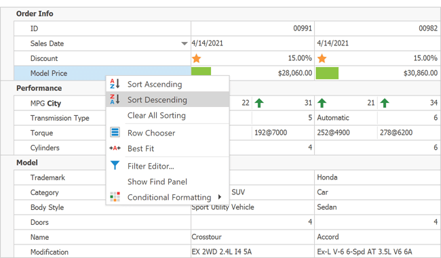Select the Body Style row header

pyautogui.click(x=102, y=207)
